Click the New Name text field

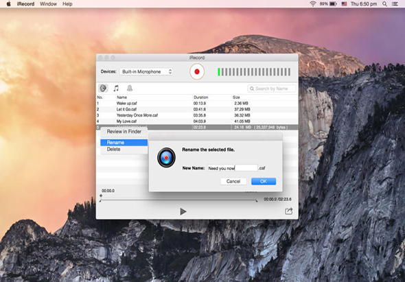tap(233, 168)
